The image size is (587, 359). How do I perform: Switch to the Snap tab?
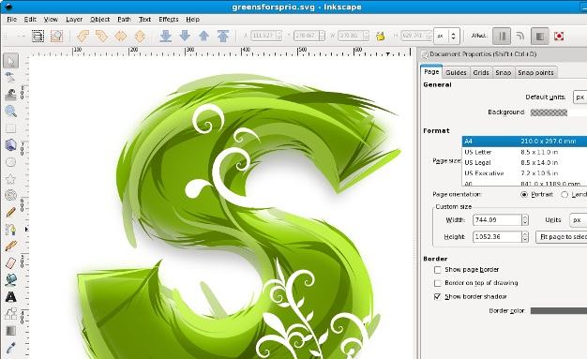coord(504,72)
